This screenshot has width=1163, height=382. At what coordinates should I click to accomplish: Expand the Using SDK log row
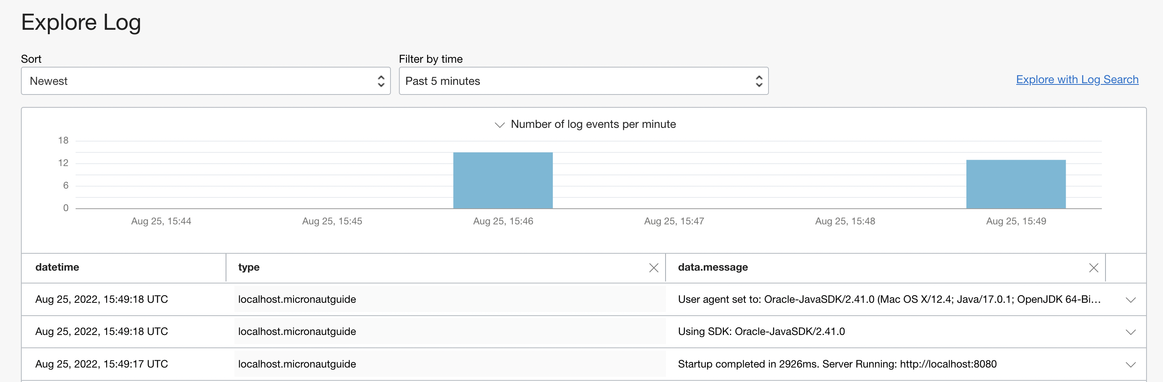1130,332
